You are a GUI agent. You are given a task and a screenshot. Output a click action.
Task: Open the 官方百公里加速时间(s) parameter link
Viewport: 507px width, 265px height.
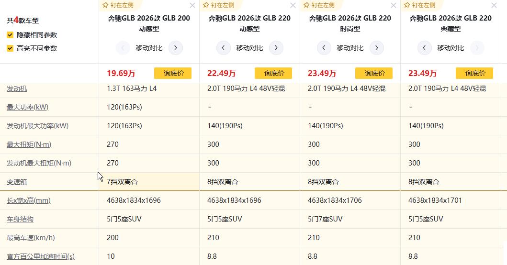41,256
